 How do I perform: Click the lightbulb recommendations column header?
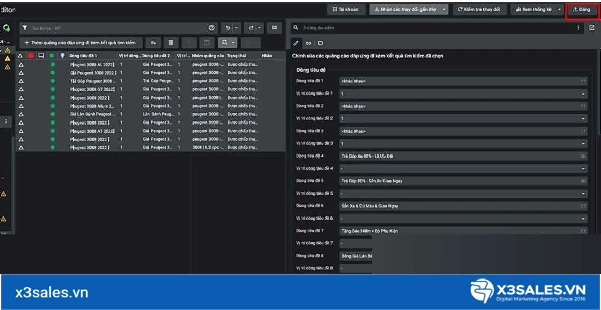[62, 56]
